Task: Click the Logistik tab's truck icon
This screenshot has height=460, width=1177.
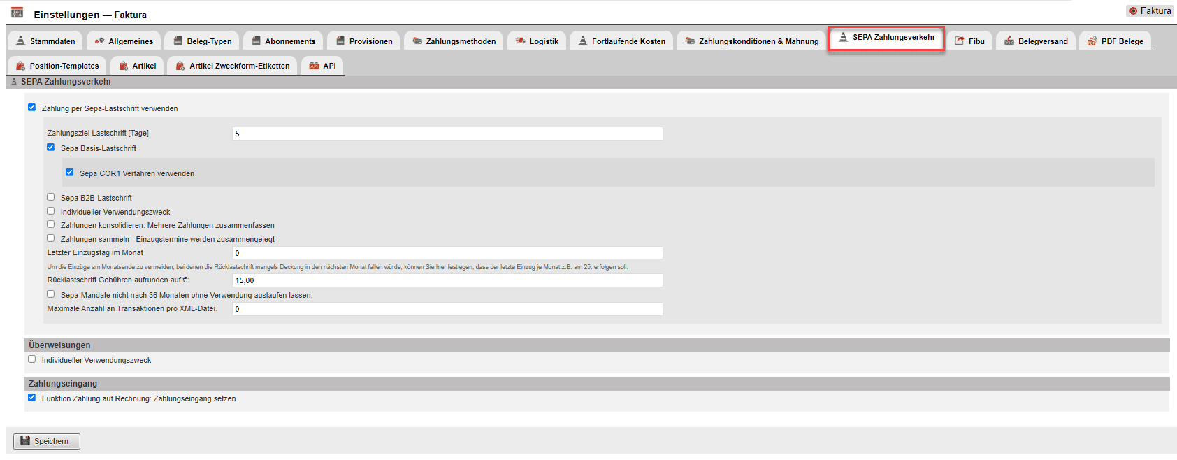Action: coord(520,41)
